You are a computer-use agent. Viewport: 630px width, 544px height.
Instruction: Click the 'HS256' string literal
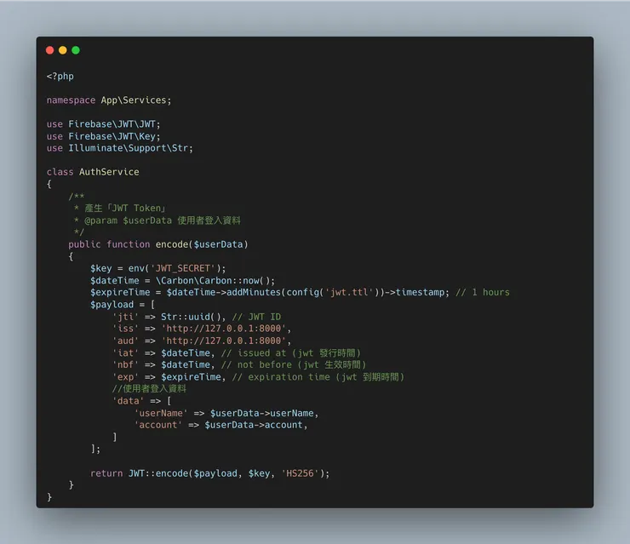click(x=300, y=473)
